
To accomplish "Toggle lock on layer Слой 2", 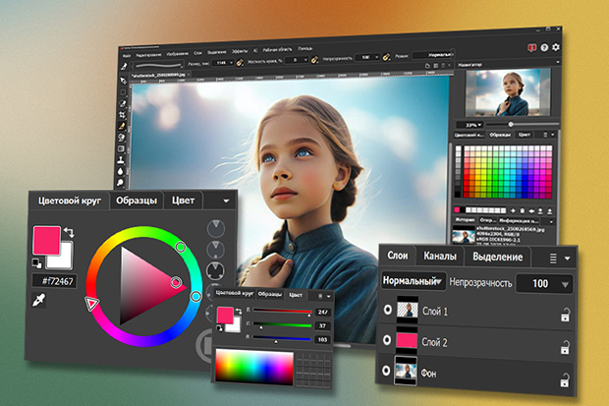I will [x=565, y=347].
